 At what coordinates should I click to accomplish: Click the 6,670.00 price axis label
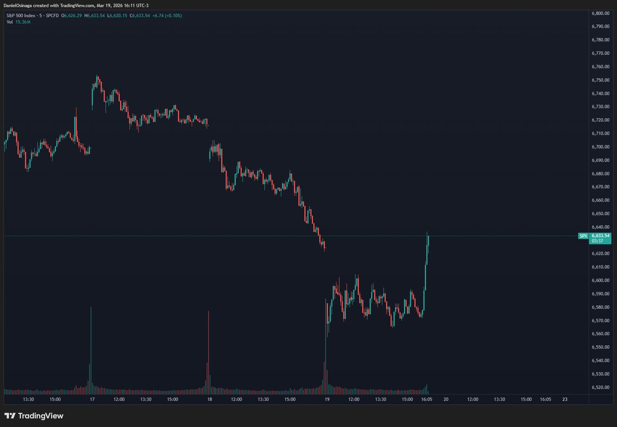[x=601, y=187]
